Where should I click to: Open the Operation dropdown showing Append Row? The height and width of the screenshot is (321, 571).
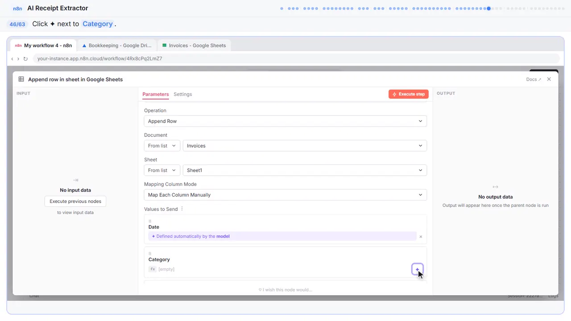click(285, 121)
